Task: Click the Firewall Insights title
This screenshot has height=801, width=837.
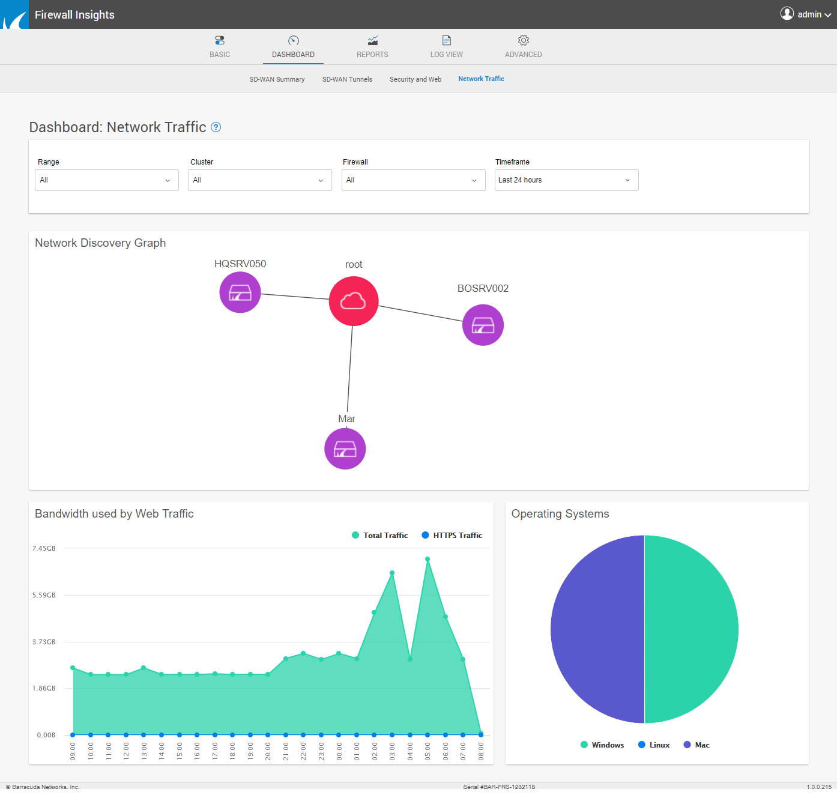Action: tap(74, 14)
